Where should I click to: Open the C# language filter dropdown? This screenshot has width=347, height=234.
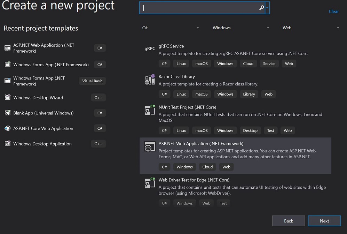(x=171, y=28)
